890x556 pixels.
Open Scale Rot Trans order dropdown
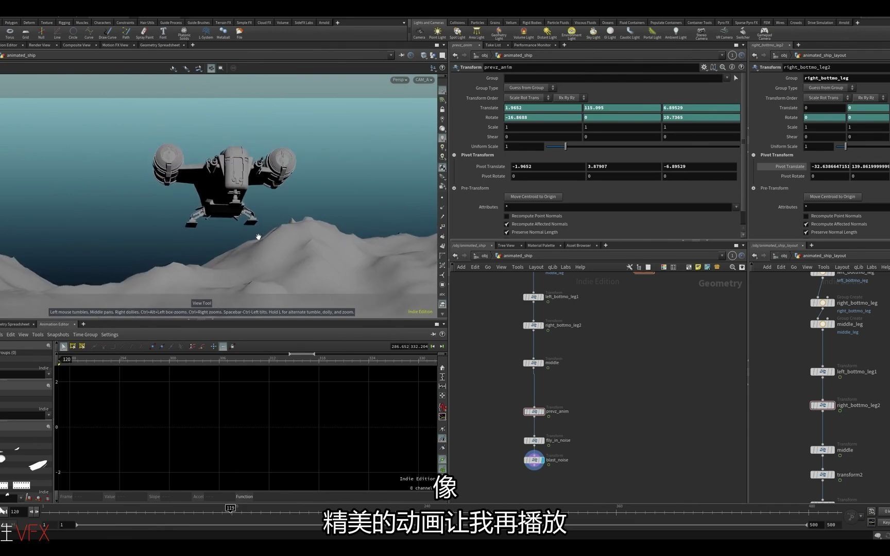(527, 98)
